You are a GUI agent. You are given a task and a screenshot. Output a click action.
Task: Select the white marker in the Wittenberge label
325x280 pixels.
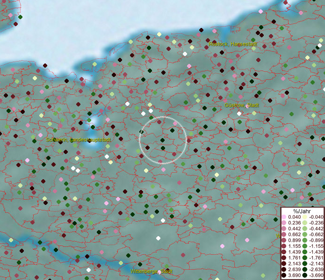coord(159,272)
